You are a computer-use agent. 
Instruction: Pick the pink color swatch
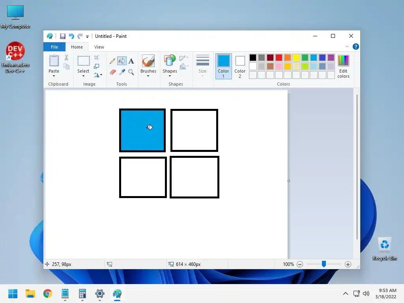pyautogui.click(x=279, y=66)
